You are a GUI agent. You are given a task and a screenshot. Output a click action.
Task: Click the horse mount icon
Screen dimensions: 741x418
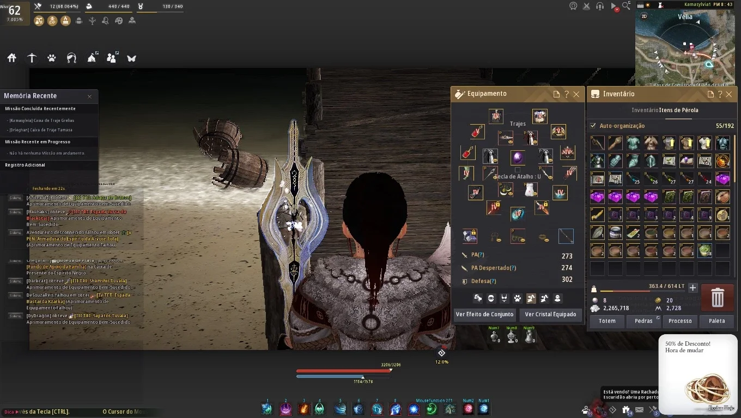(71, 58)
